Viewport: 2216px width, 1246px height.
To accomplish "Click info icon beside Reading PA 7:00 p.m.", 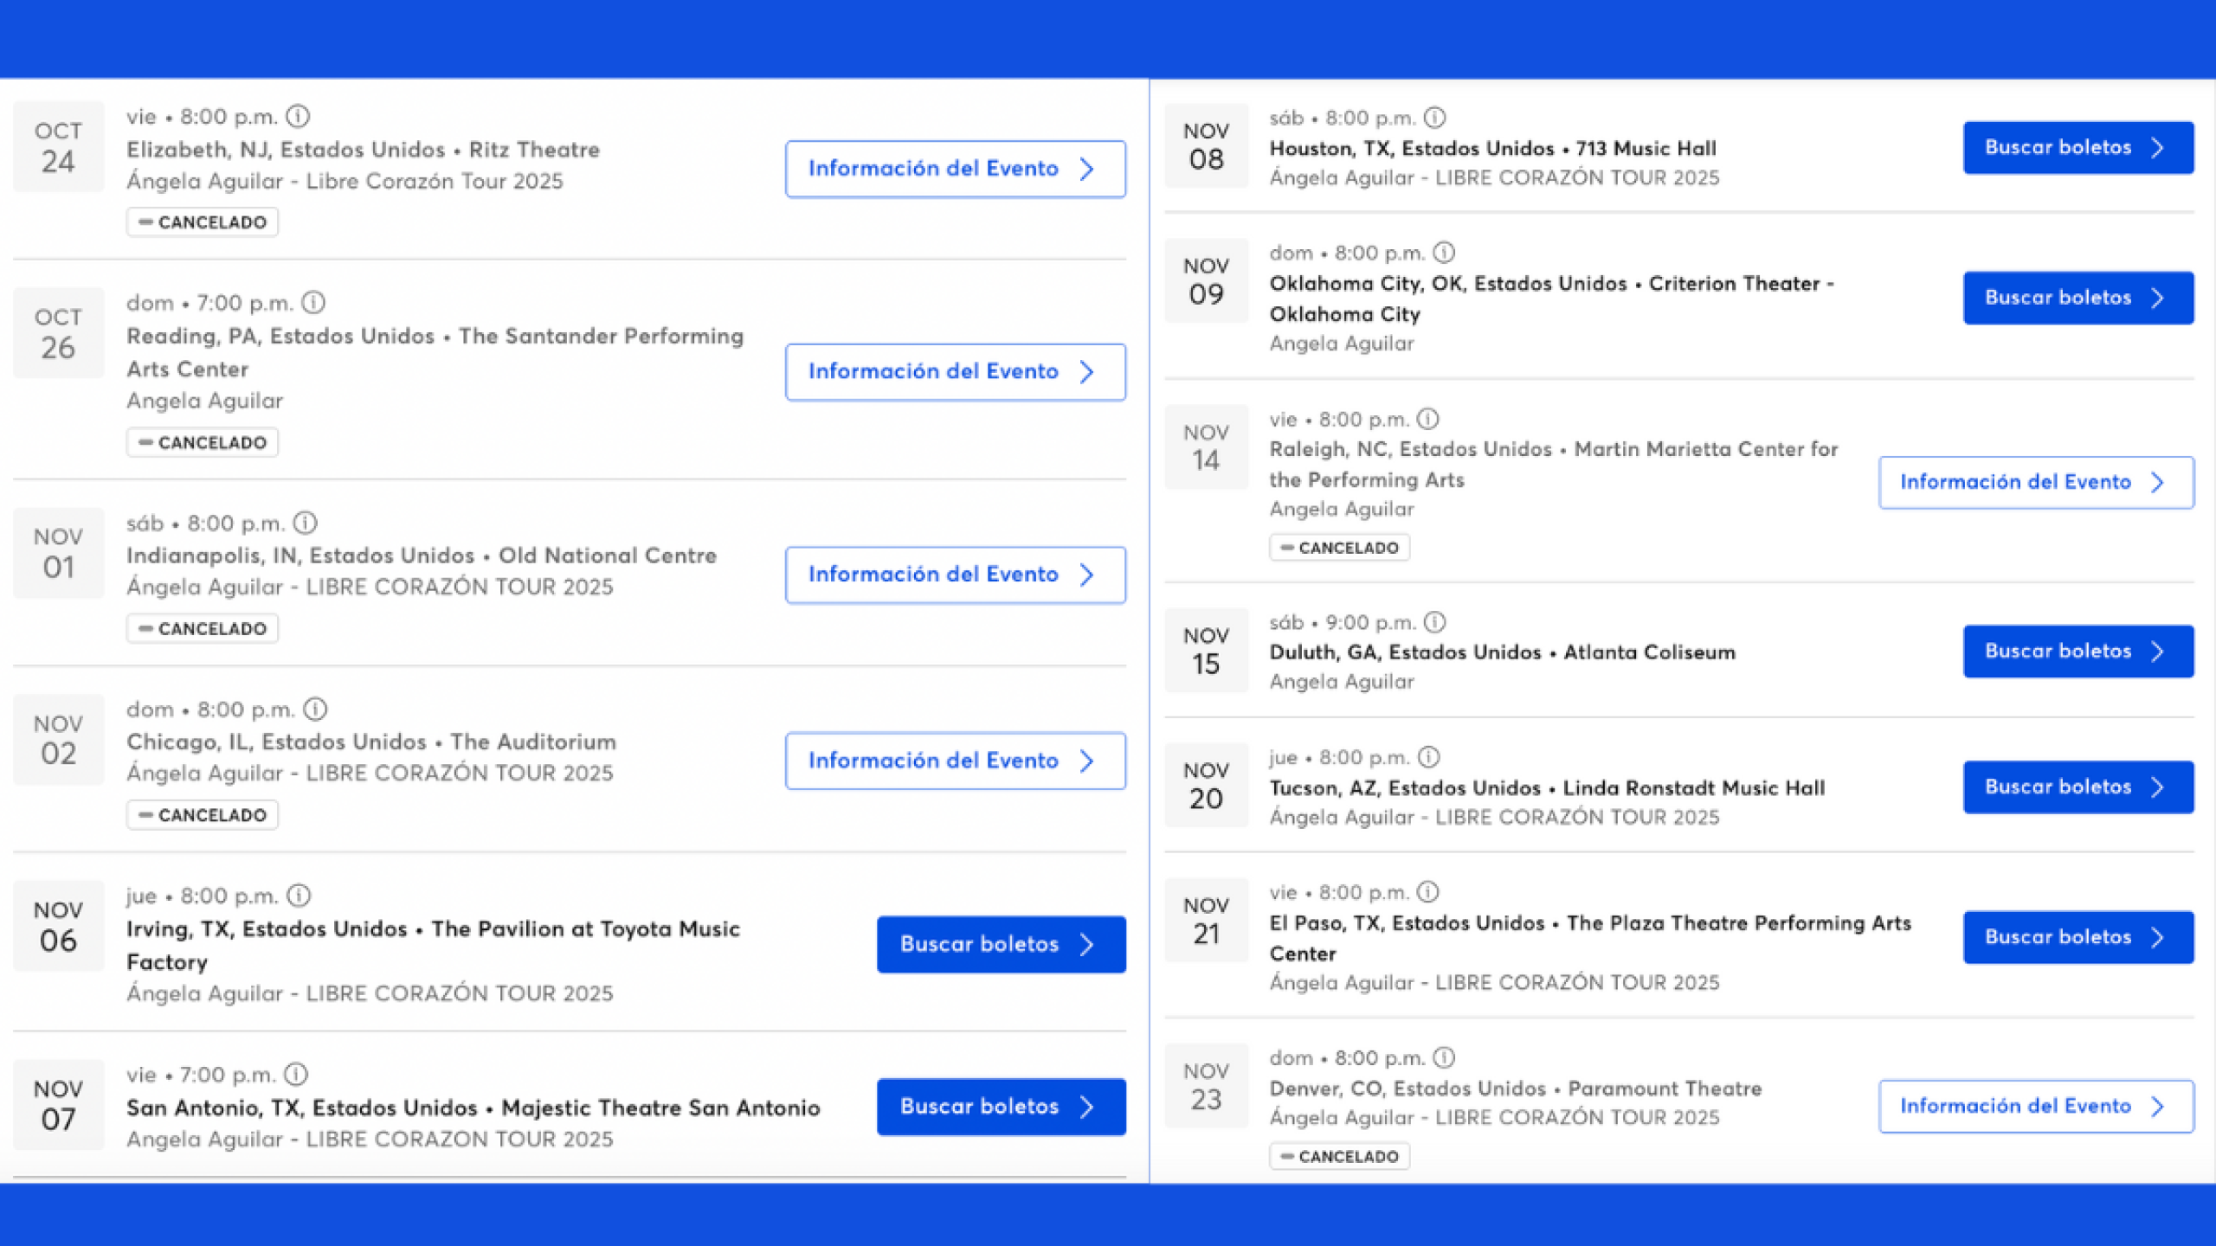I will point(313,303).
